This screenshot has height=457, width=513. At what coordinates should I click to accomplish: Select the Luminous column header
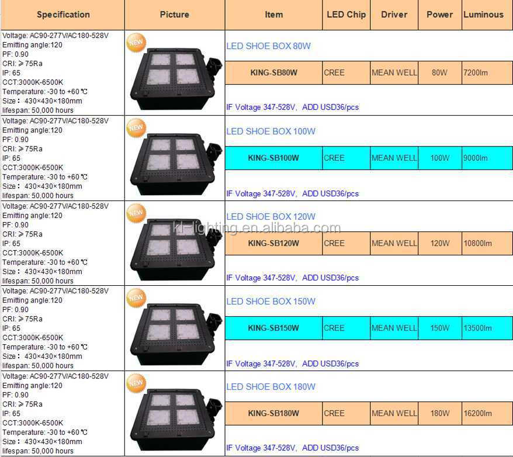(x=487, y=15)
